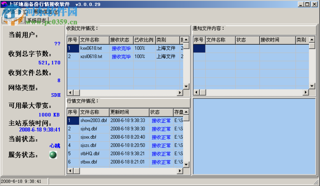Select show2003.dbf file row
This screenshot has height=186, width=320.
click(125, 121)
